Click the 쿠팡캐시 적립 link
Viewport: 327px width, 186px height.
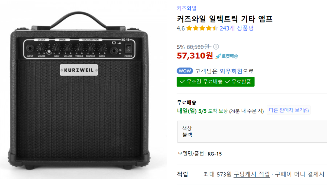251,174
